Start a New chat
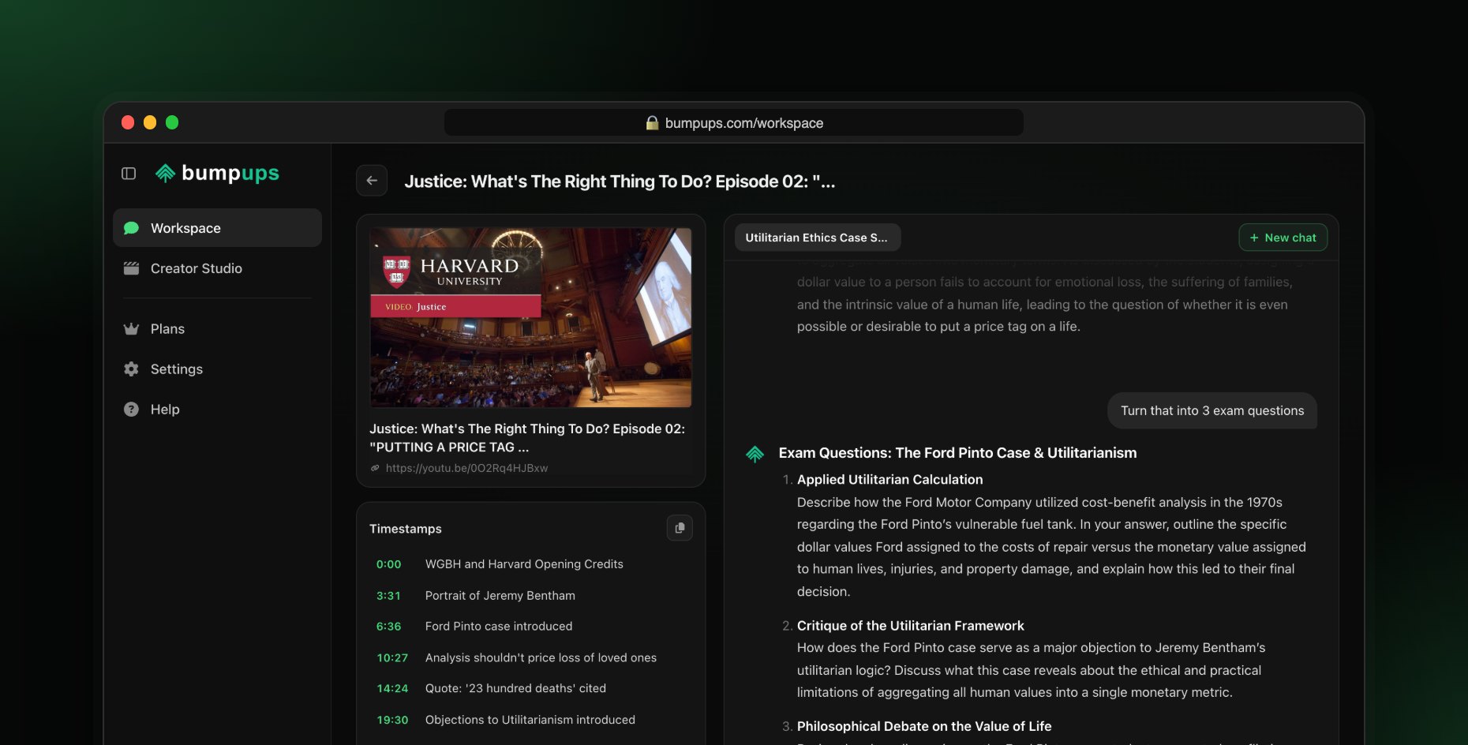Viewport: 1468px width, 745px height. point(1283,238)
